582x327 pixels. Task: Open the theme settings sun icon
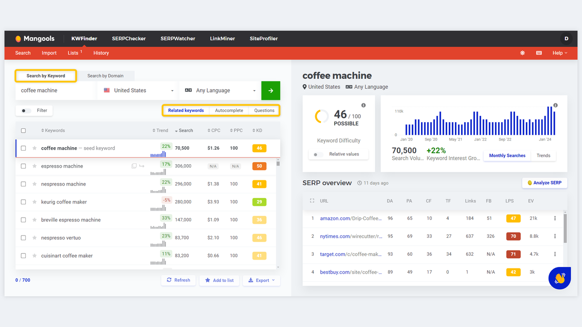pos(522,53)
